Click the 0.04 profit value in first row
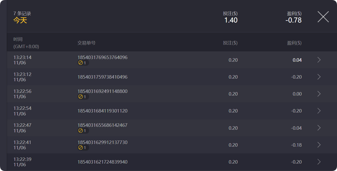Viewport: 337px width, 171px height. coord(297,60)
